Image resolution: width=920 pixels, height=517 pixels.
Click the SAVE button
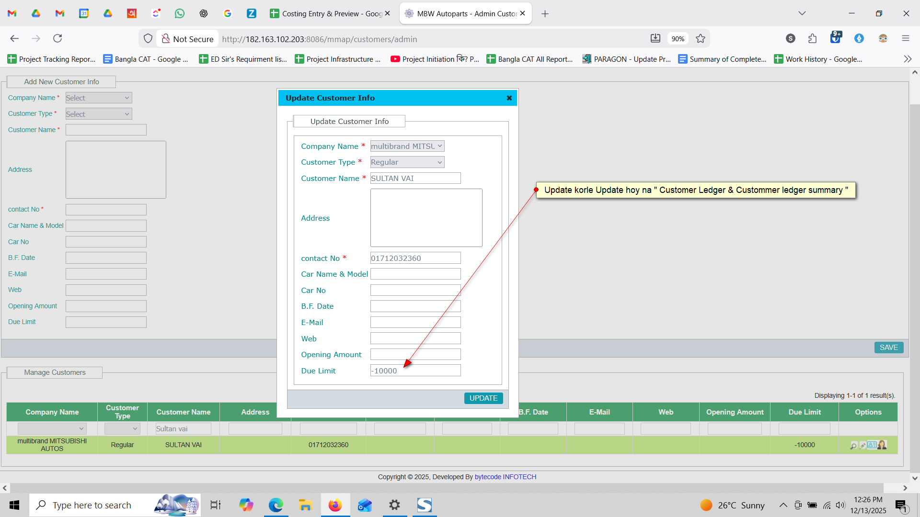888,348
